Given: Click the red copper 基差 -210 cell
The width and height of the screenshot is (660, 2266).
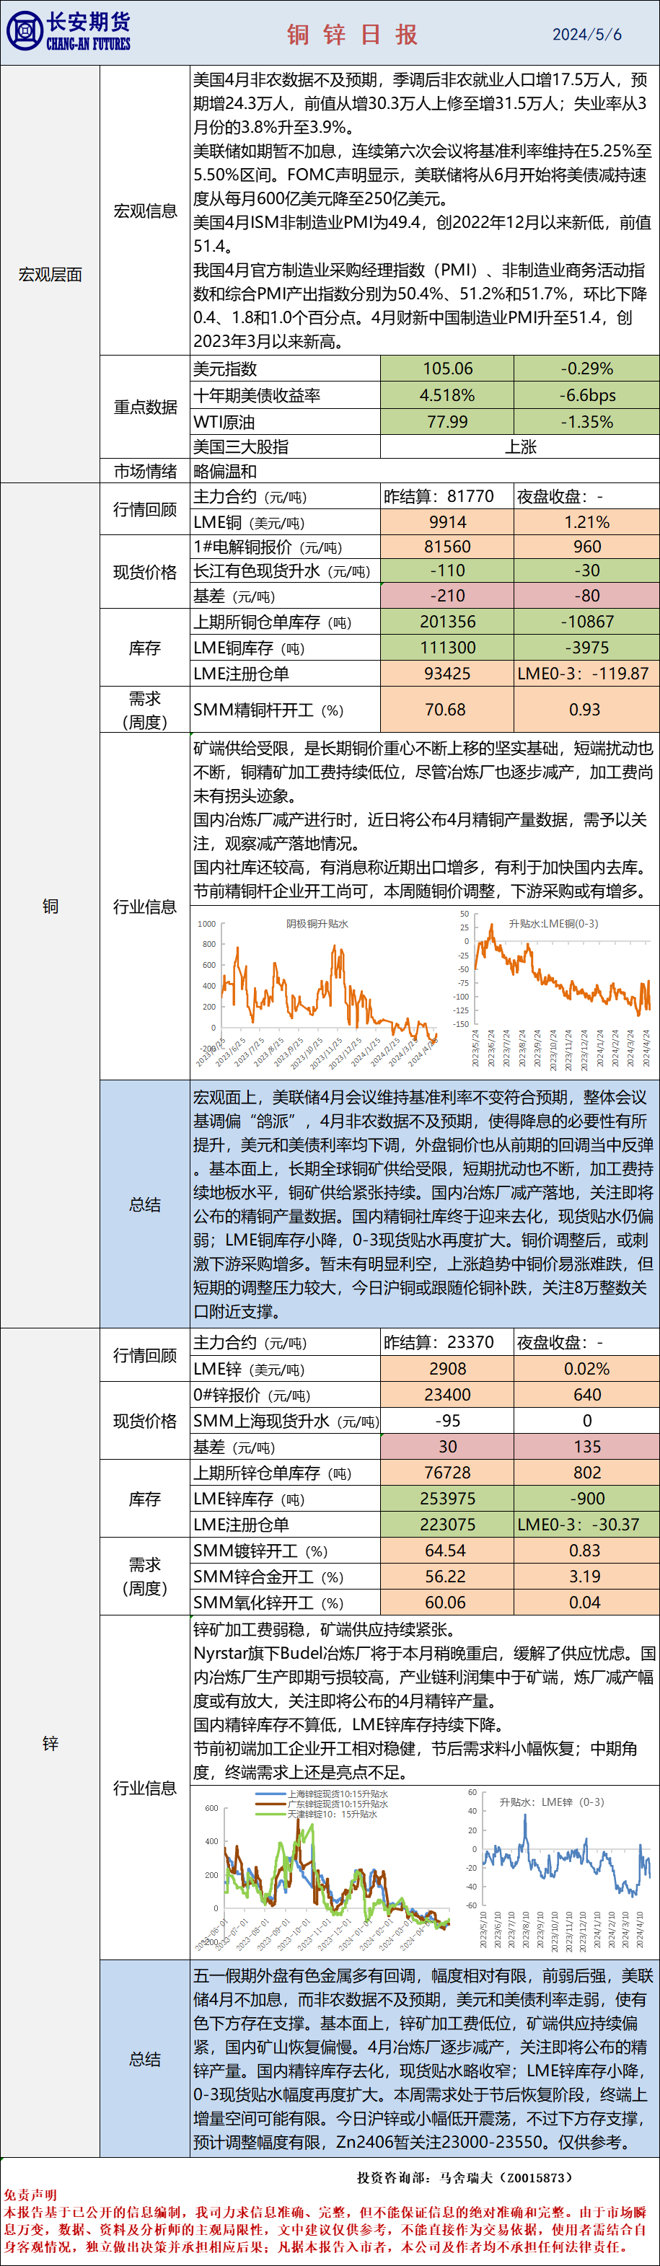Looking at the screenshot, I should click(x=447, y=596).
